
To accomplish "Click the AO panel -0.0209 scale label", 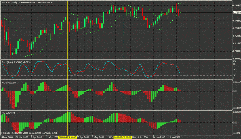I will tap(237, 134).
